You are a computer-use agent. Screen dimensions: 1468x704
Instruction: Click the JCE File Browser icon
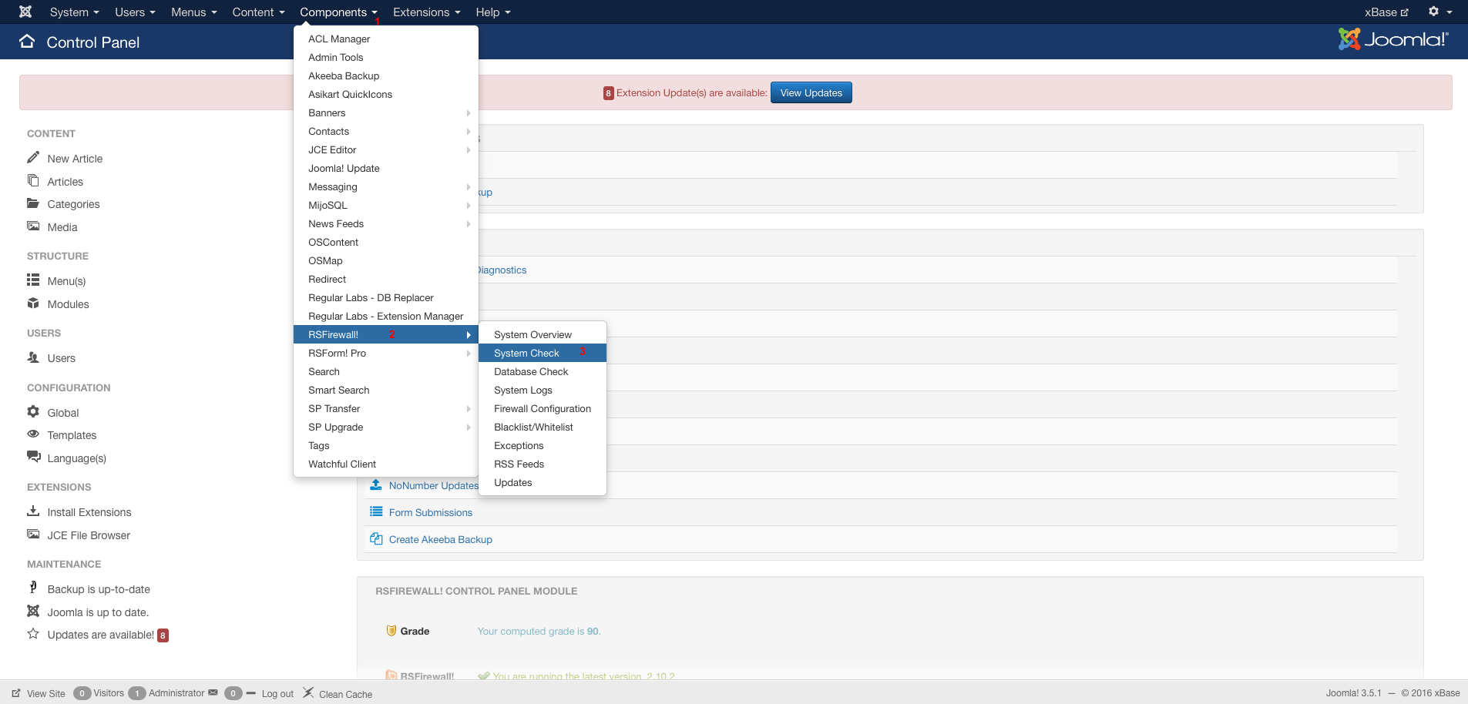click(33, 534)
